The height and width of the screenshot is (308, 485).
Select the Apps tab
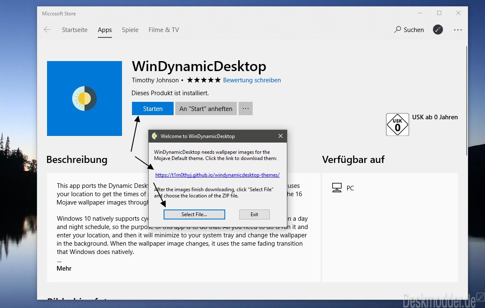click(105, 30)
